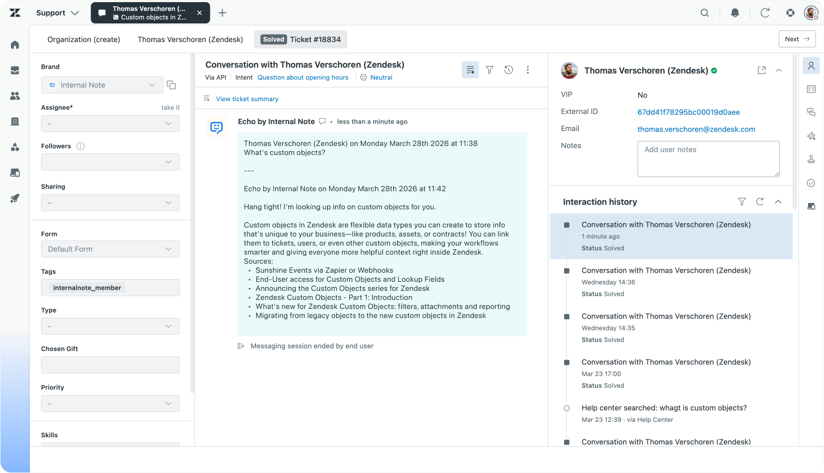Refresh interaction history list
The width and height of the screenshot is (824, 473).
tap(760, 201)
